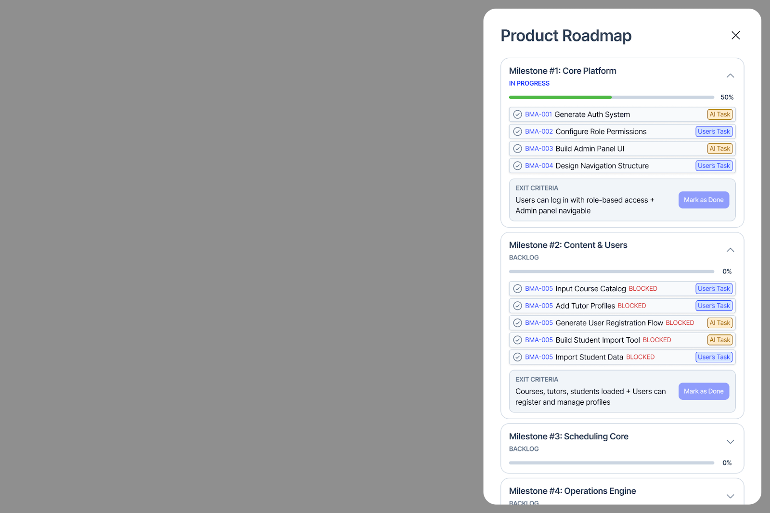Click User's Task badge on Import Student Data
Screen dimensions: 770x513
[714, 357]
